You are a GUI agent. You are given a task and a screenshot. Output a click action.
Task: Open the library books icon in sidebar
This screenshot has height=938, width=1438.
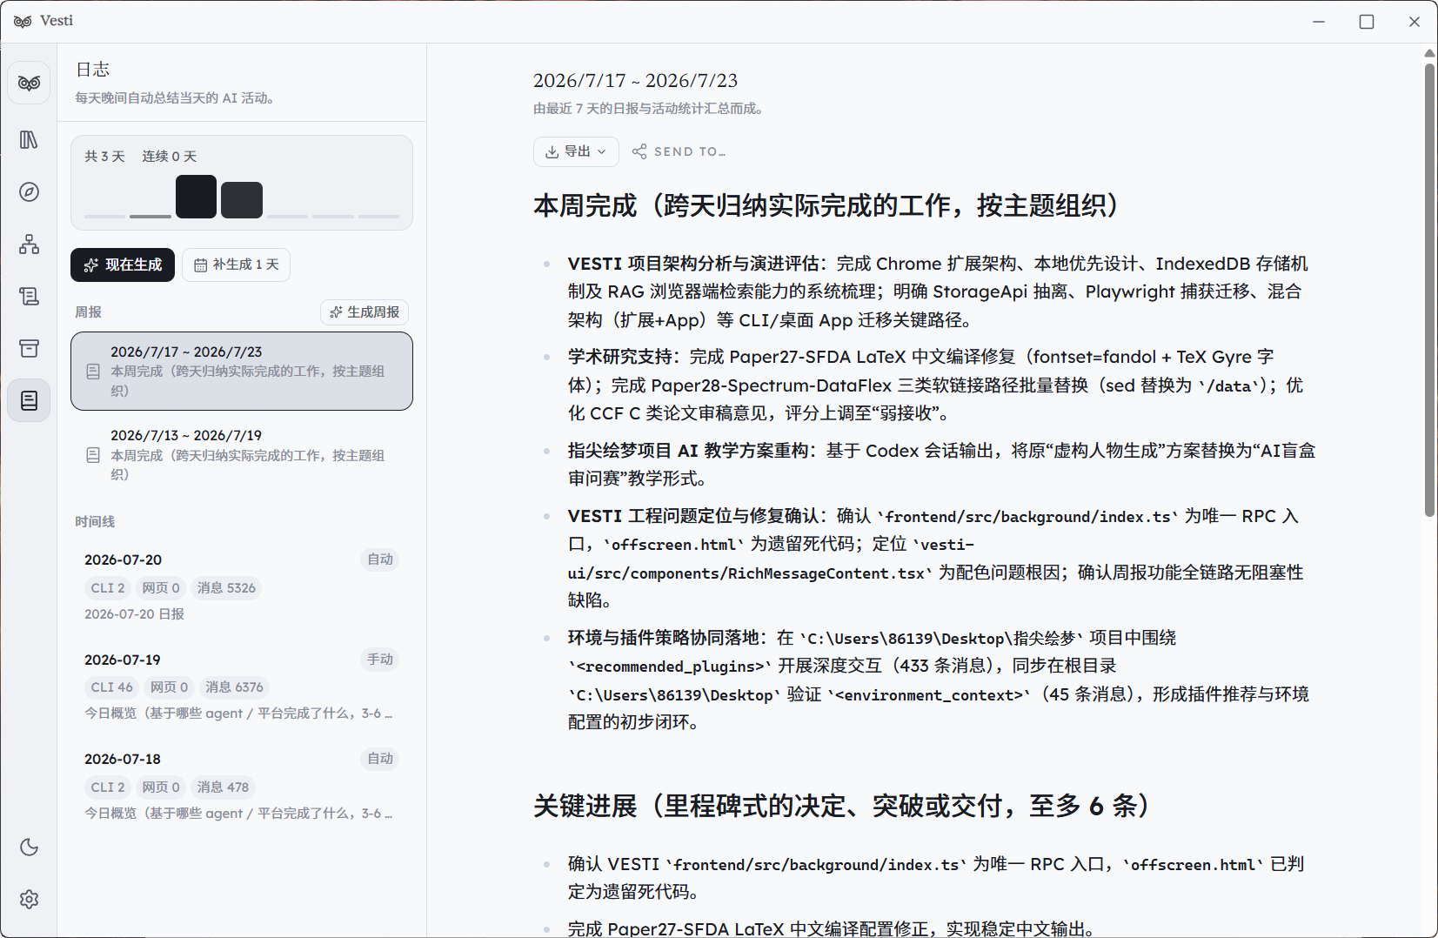click(x=29, y=139)
